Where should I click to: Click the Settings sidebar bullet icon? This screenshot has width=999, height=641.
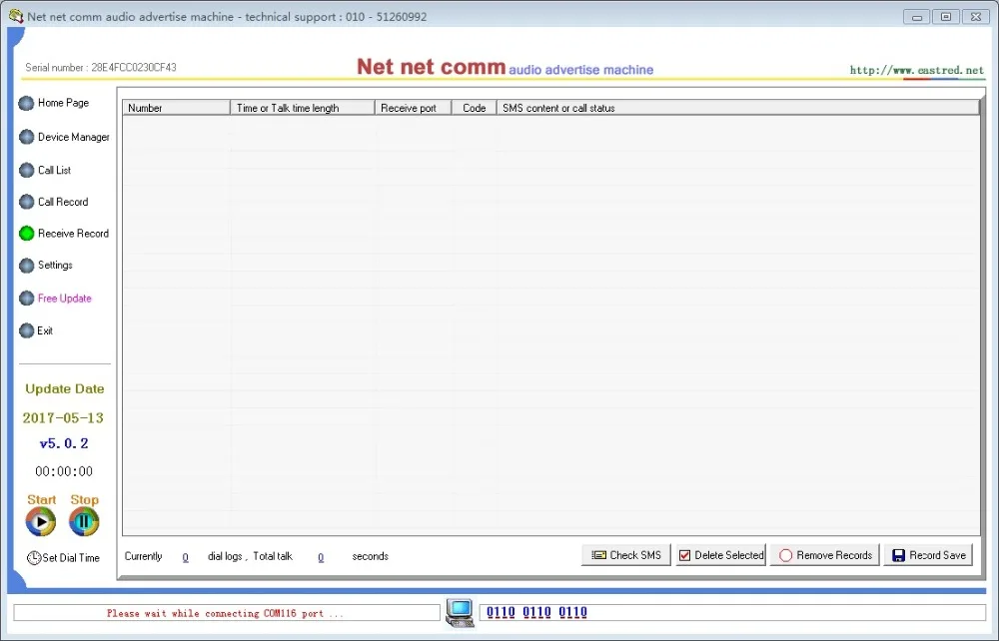coord(26,266)
